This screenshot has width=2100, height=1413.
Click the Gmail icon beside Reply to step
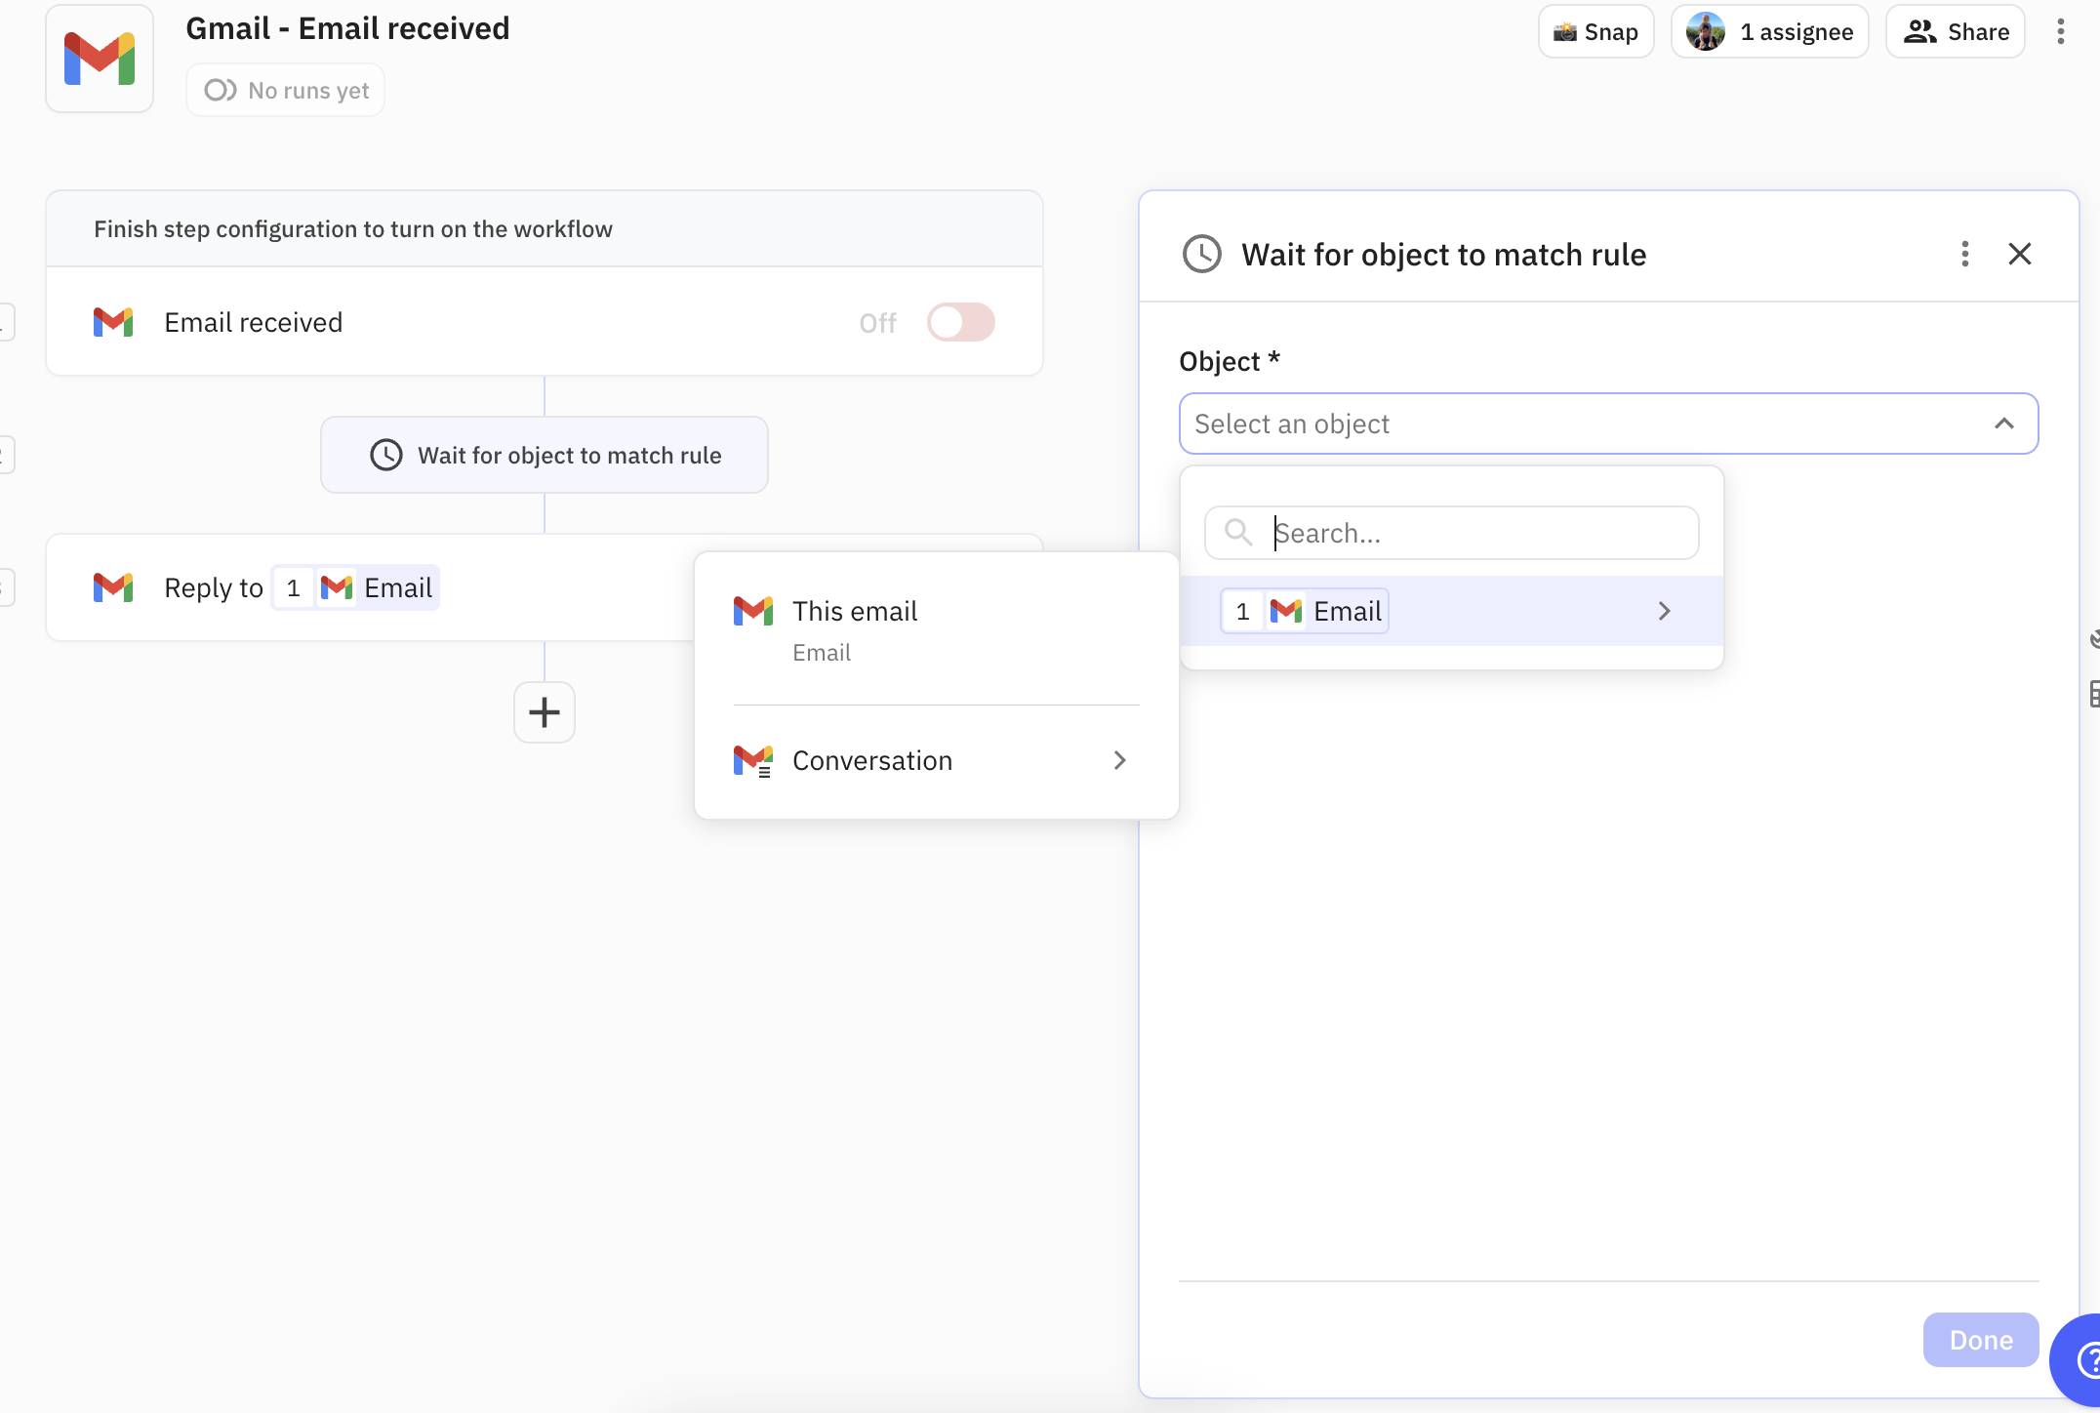112,586
